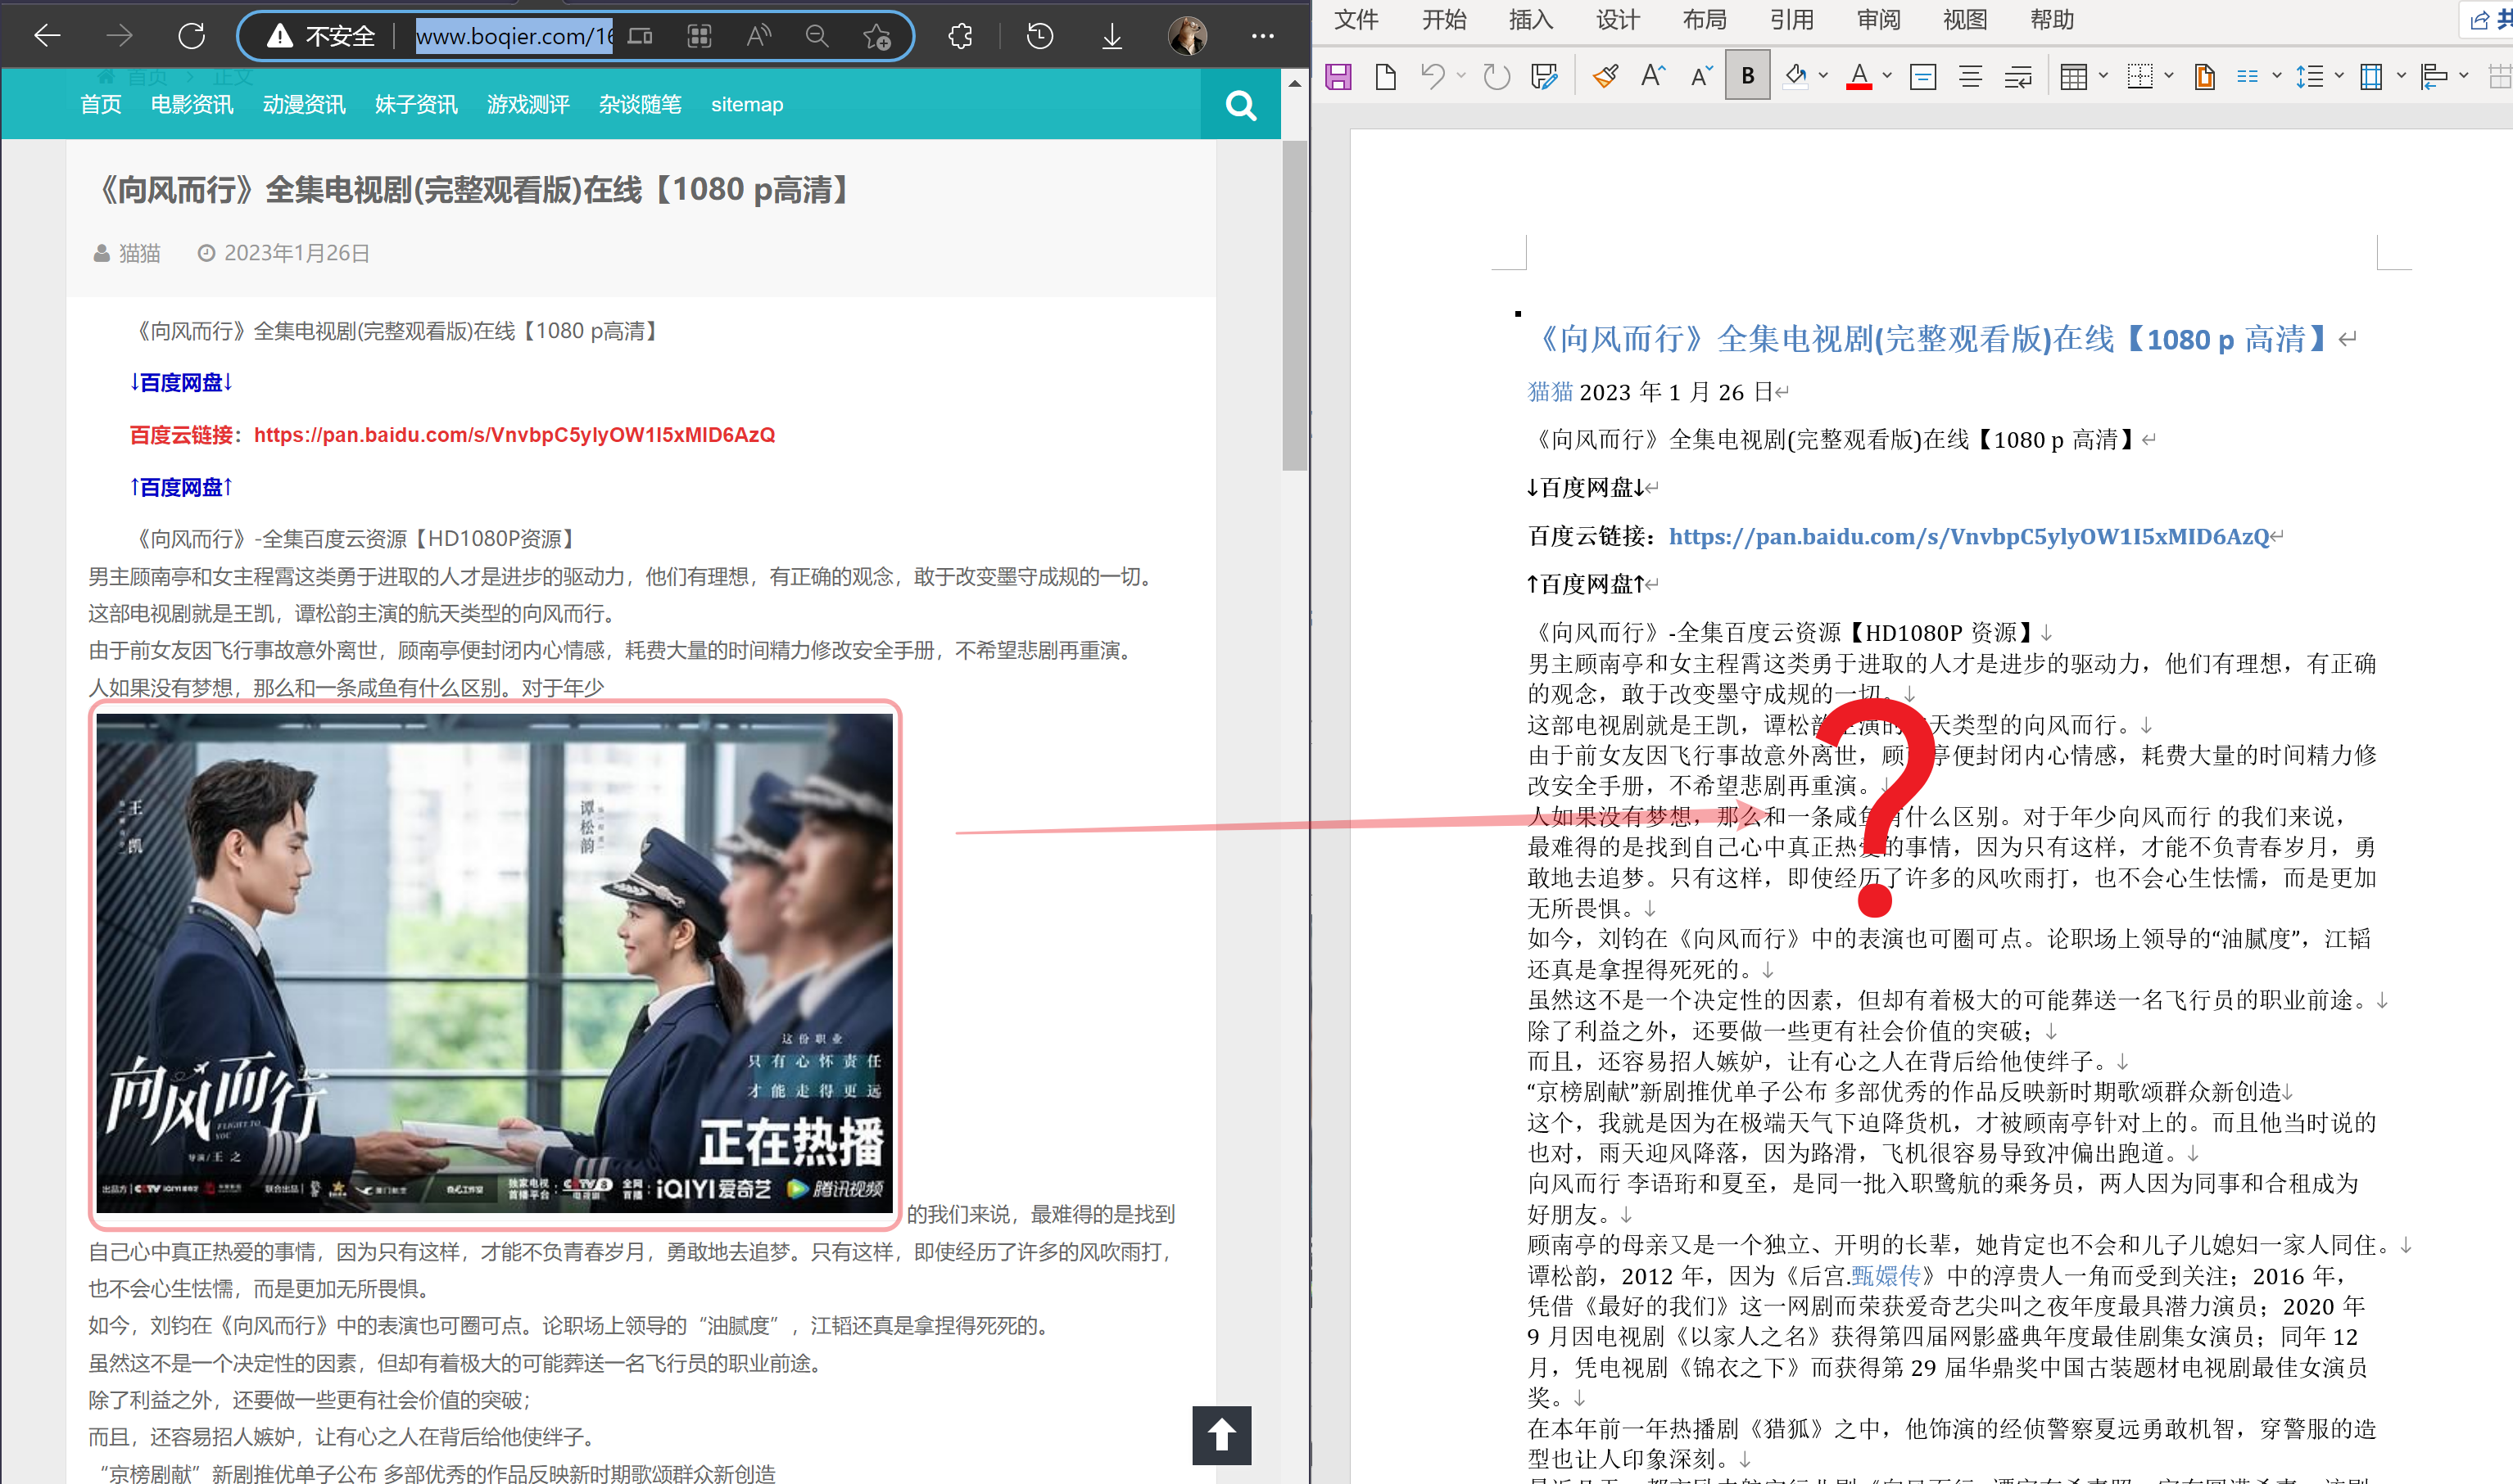Expand the font color dropdown arrow
Screen dimensions: 2513x1484
[x=1886, y=76]
